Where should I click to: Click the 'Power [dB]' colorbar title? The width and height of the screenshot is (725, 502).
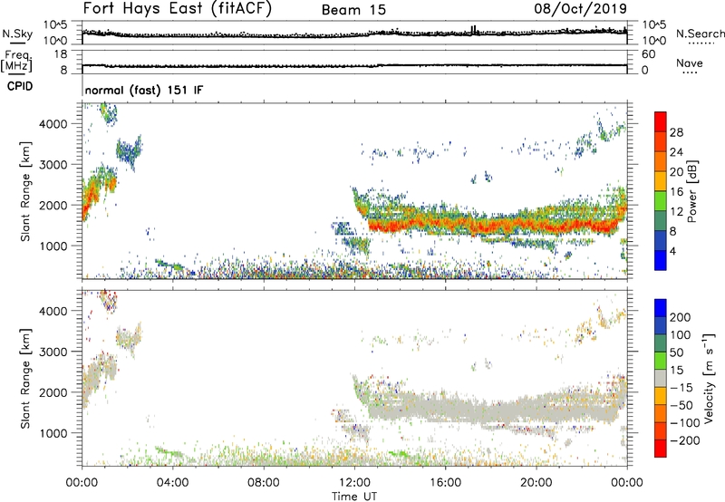point(692,191)
